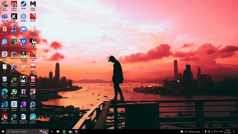Open the Garbage Dump recycle bin
The width and height of the screenshot is (238, 134).
coord(4,81)
